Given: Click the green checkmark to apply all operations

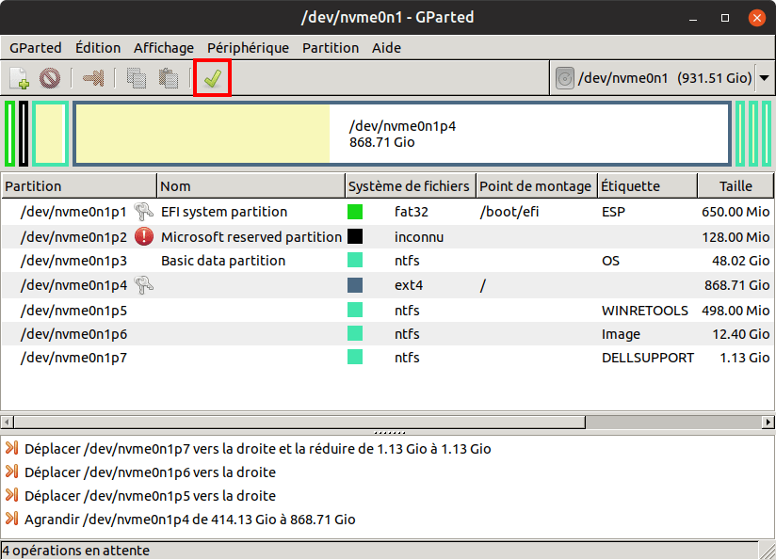Looking at the screenshot, I should 212,78.
